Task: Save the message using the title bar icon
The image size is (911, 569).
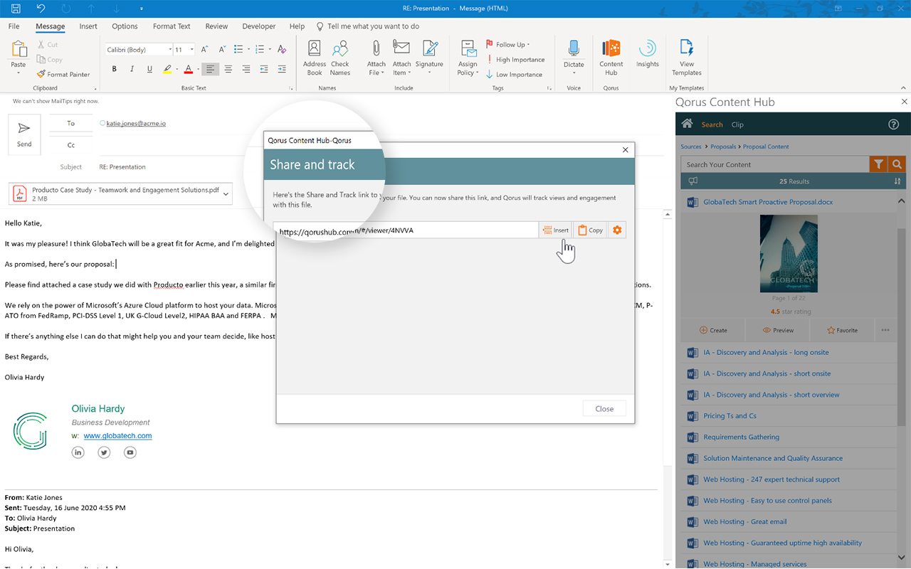Action: [x=16, y=9]
